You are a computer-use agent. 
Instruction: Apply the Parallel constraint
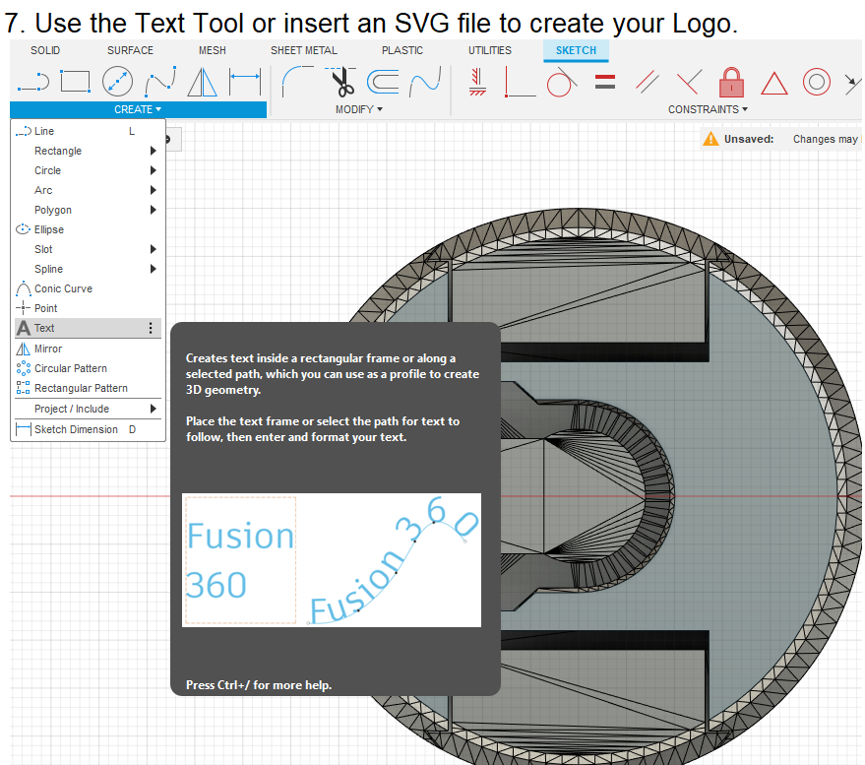coord(647,82)
